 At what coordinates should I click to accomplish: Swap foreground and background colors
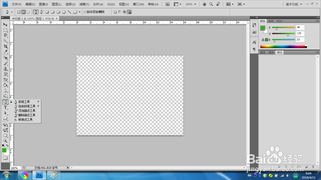point(7,145)
